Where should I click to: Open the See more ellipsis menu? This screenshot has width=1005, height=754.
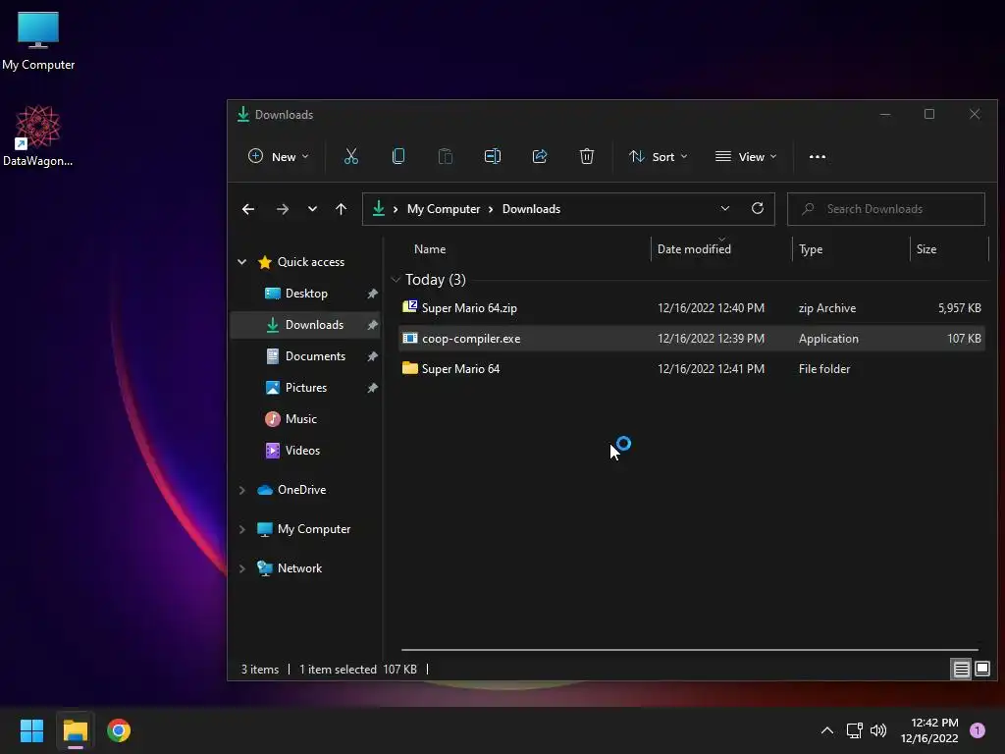point(818,156)
